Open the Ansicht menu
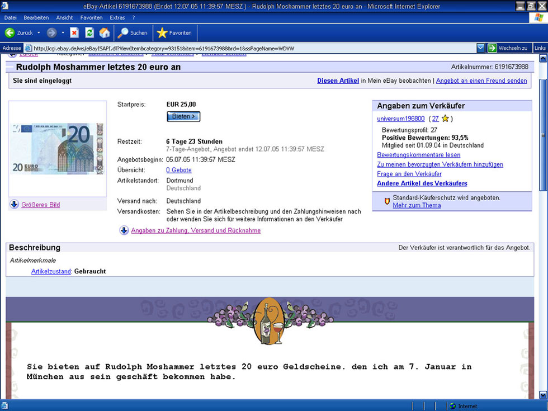Screen dimensions: 548x411 [x=64, y=17]
